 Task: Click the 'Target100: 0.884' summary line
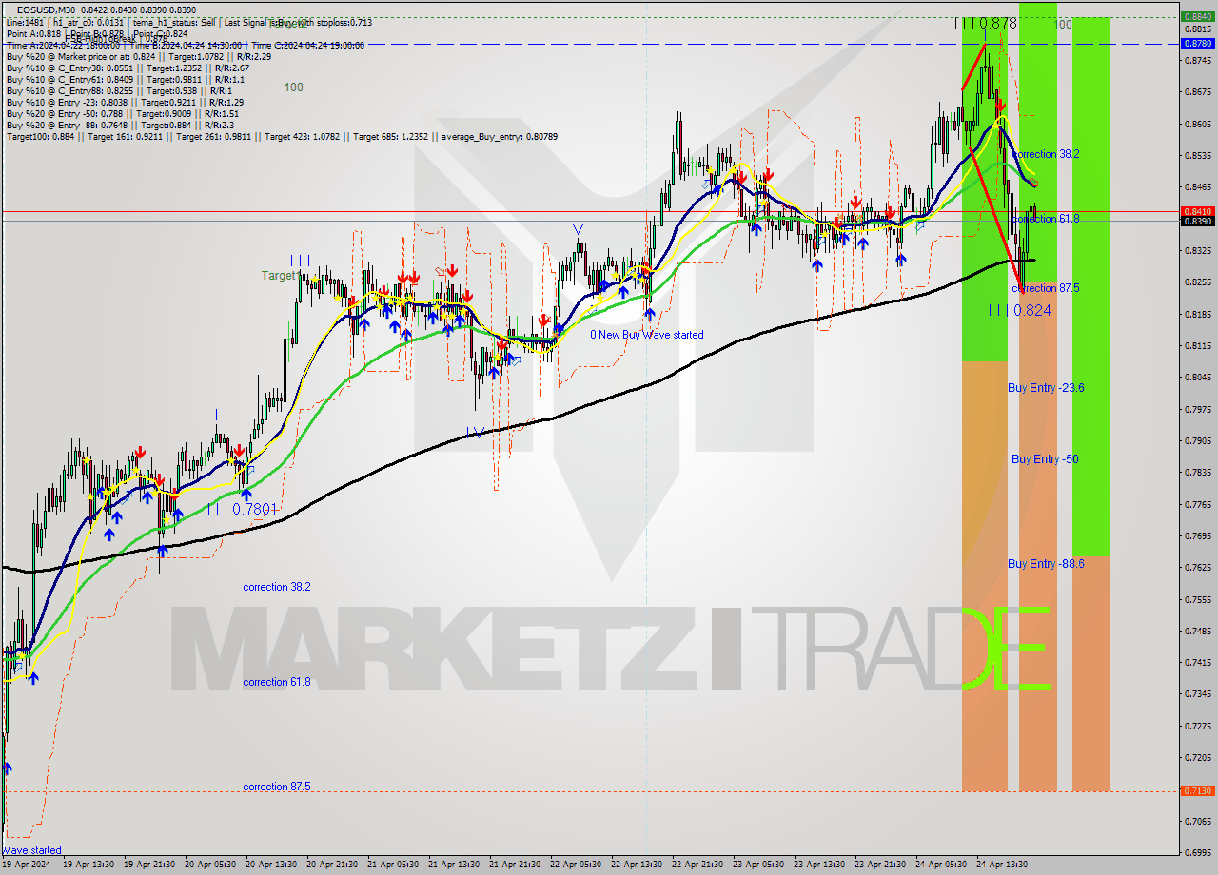282,137
